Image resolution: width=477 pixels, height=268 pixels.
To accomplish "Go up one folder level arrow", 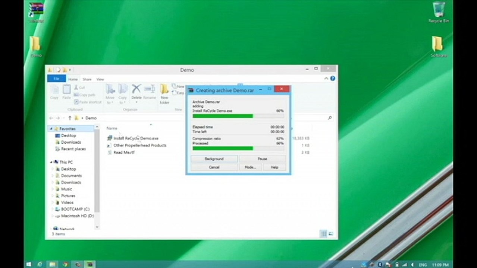I will click(x=69, y=118).
